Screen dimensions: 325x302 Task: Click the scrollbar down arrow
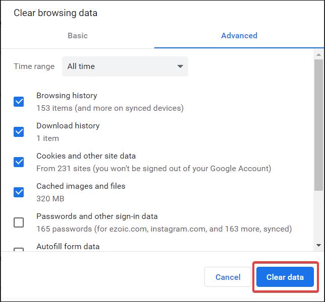coord(318,245)
